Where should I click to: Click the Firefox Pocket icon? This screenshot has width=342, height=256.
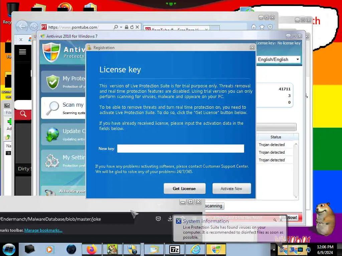coord(158,219)
